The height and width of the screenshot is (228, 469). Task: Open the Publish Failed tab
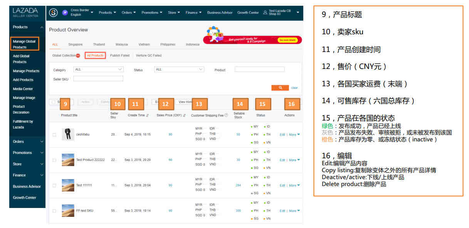(x=119, y=55)
